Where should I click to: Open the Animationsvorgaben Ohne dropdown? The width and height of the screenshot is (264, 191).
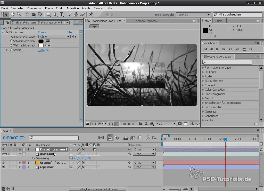point(54,37)
